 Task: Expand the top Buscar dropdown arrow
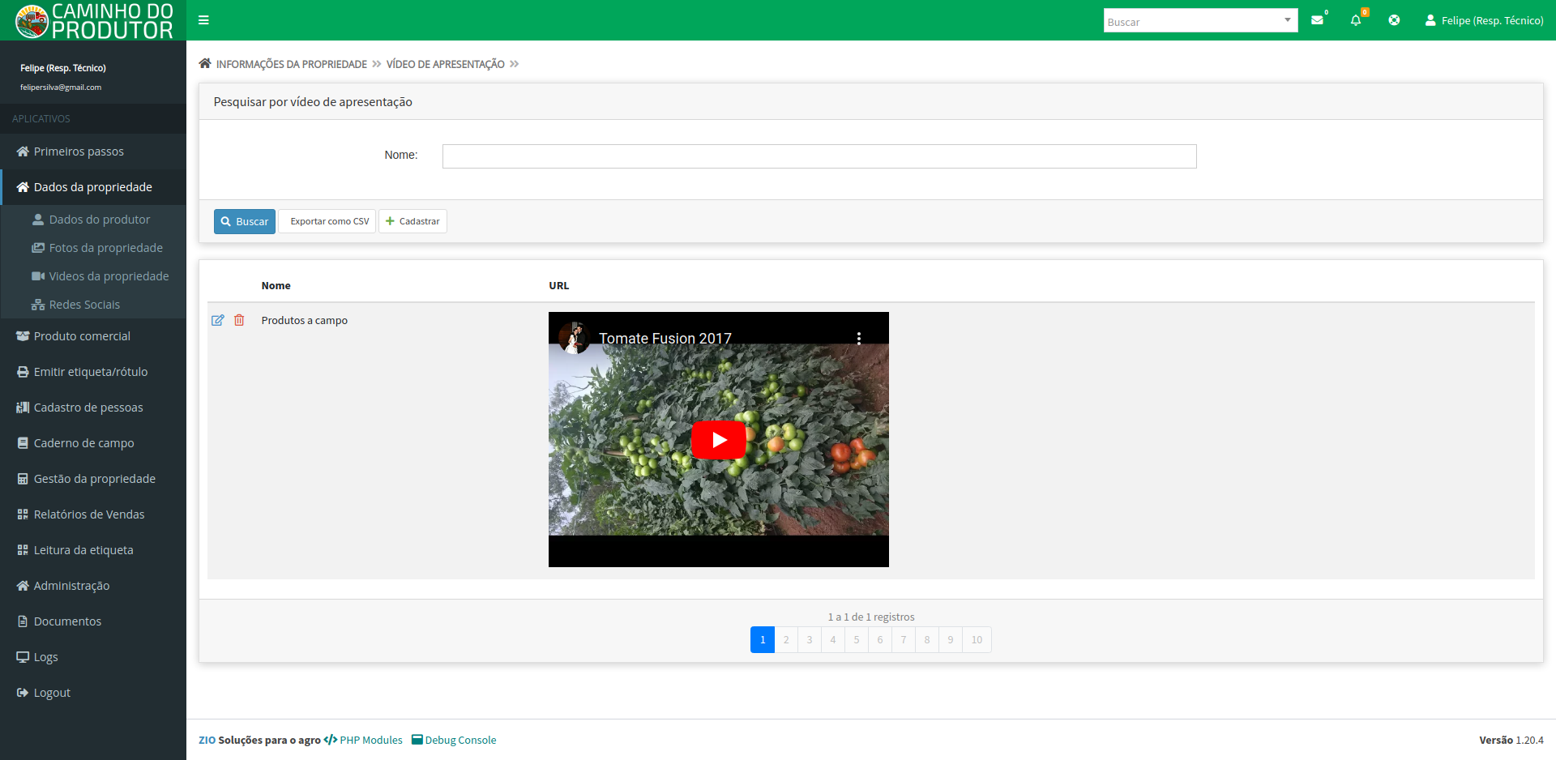tap(1287, 20)
